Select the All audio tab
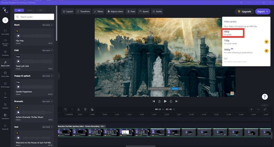 pyautogui.click(x=19, y=10)
